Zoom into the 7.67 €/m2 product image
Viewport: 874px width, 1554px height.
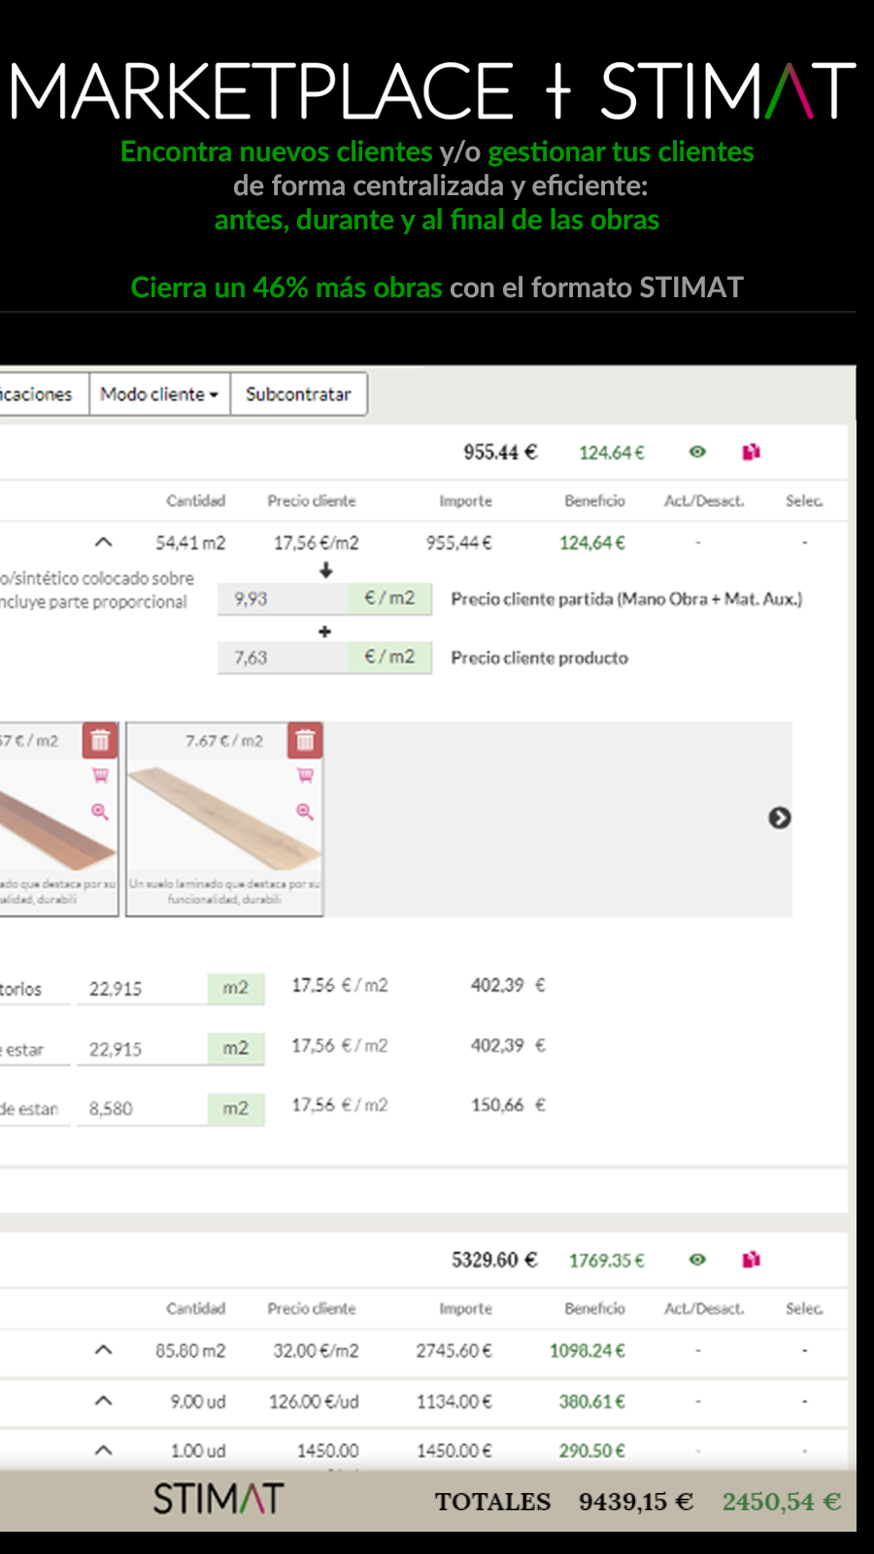click(305, 811)
